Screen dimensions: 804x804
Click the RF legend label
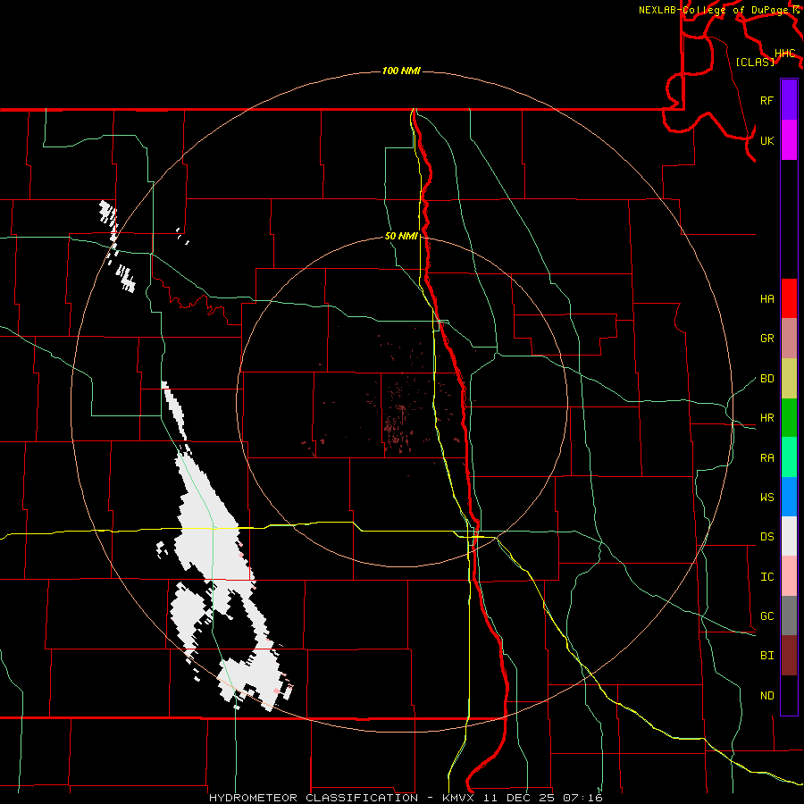coord(766,100)
